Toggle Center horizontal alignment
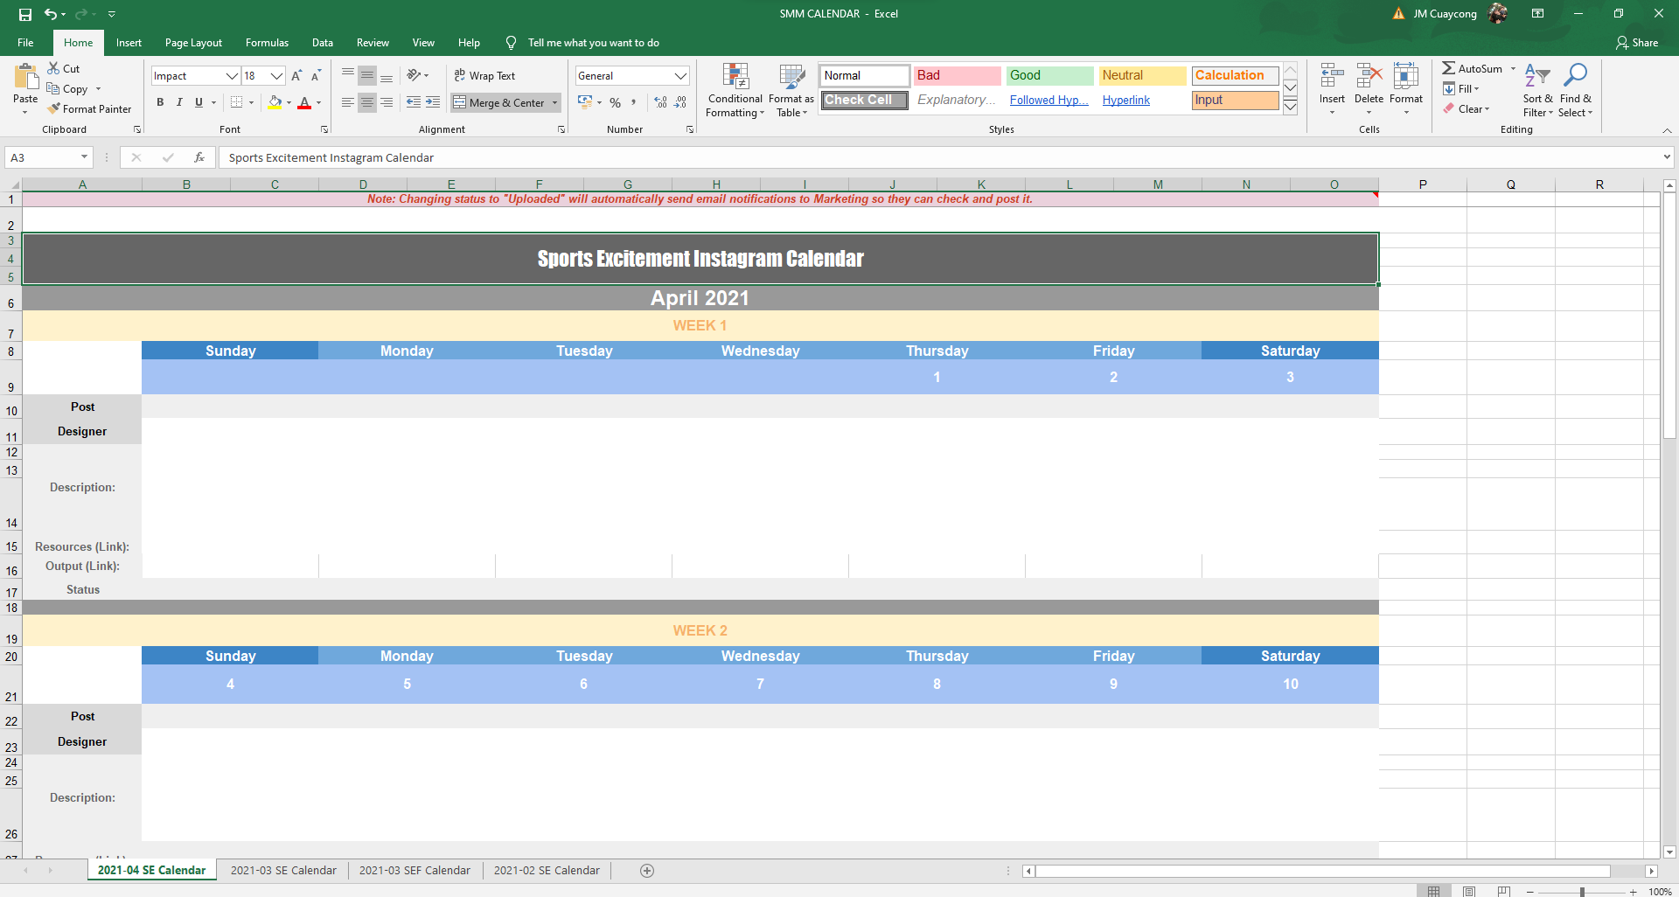 367,102
